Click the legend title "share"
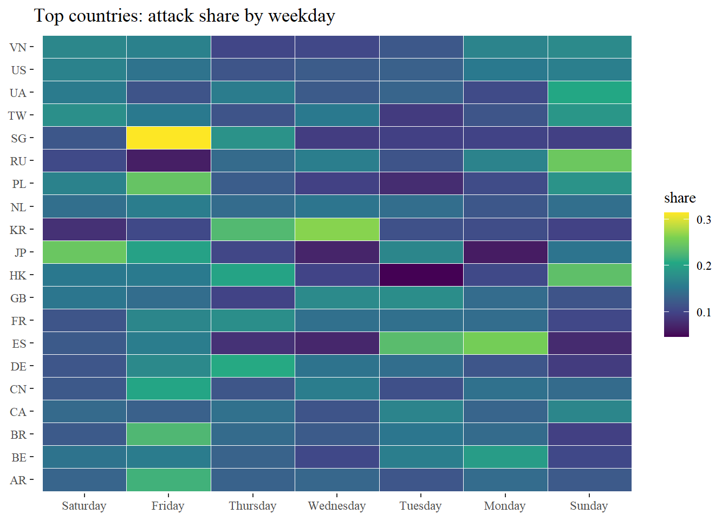 coord(679,198)
